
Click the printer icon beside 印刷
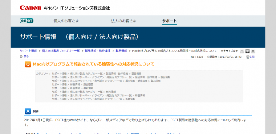pyautogui.click(x=247, y=57)
